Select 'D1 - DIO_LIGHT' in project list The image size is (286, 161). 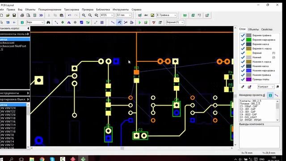[x=248, y=117]
